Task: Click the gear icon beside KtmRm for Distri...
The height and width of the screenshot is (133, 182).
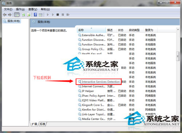Action: point(80,110)
